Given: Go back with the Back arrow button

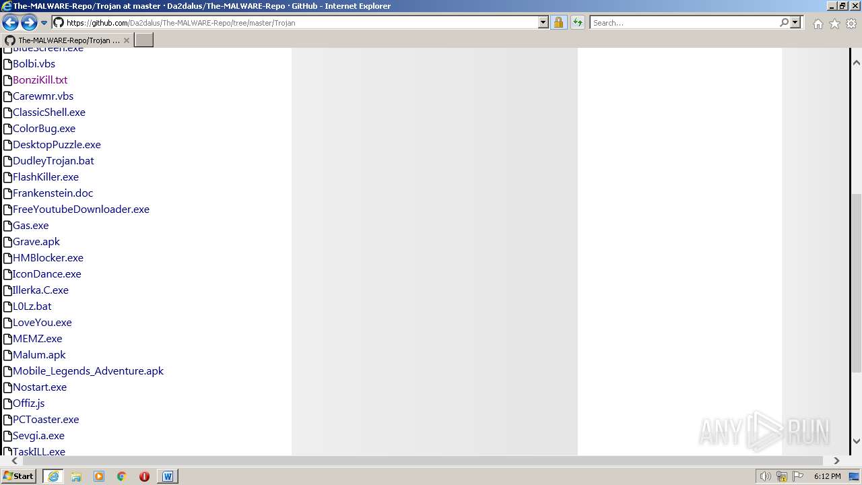Looking at the screenshot, I should [10, 23].
